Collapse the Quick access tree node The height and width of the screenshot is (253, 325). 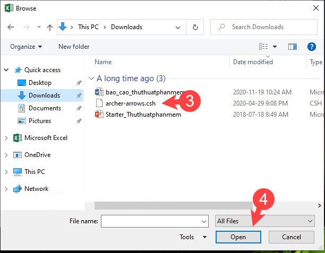point(6,70)
